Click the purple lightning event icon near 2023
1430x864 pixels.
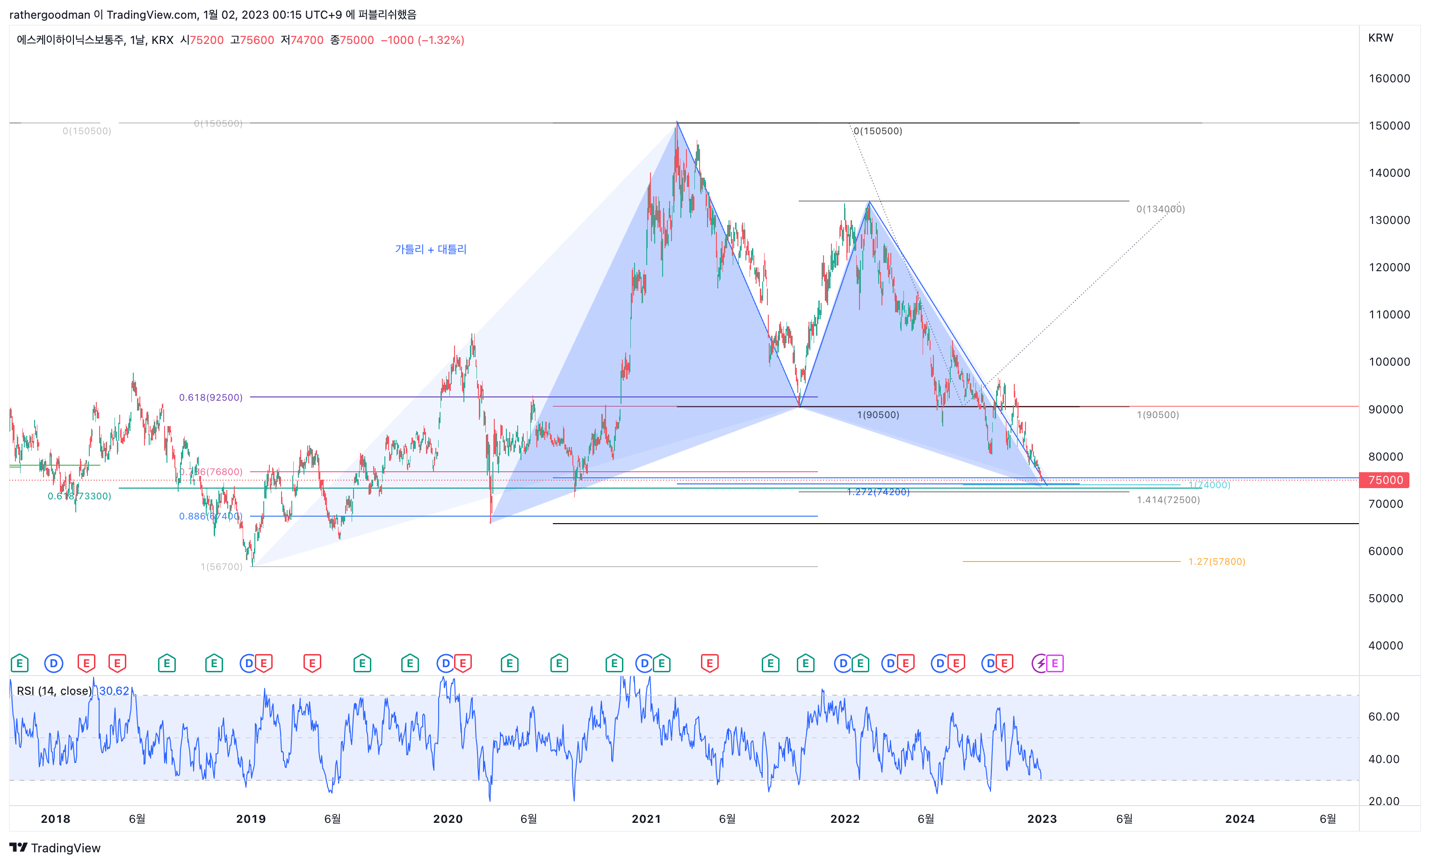(1040, 663)
